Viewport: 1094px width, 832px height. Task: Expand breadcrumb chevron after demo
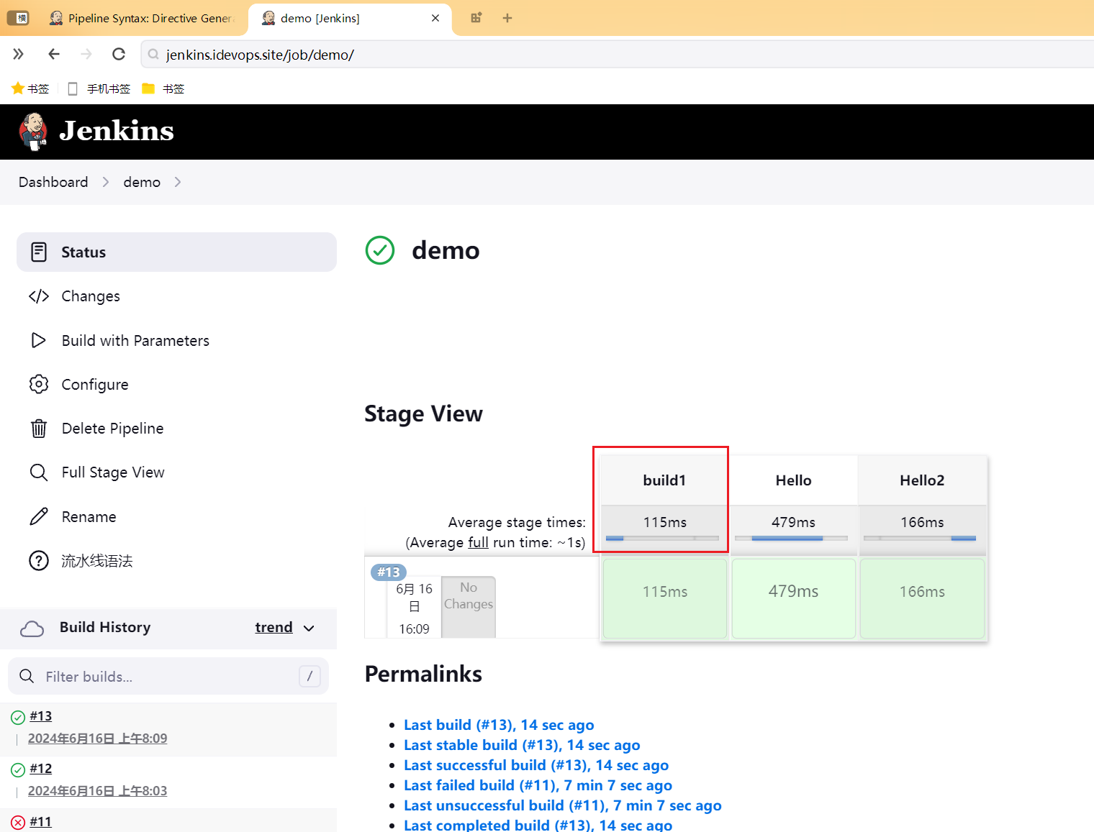(177, 182)
